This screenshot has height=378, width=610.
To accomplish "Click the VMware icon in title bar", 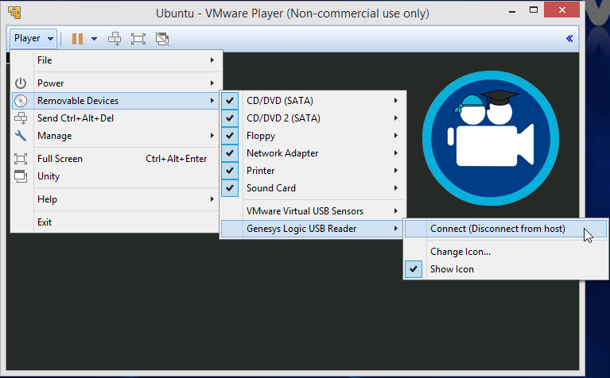I will click(14, 13).
